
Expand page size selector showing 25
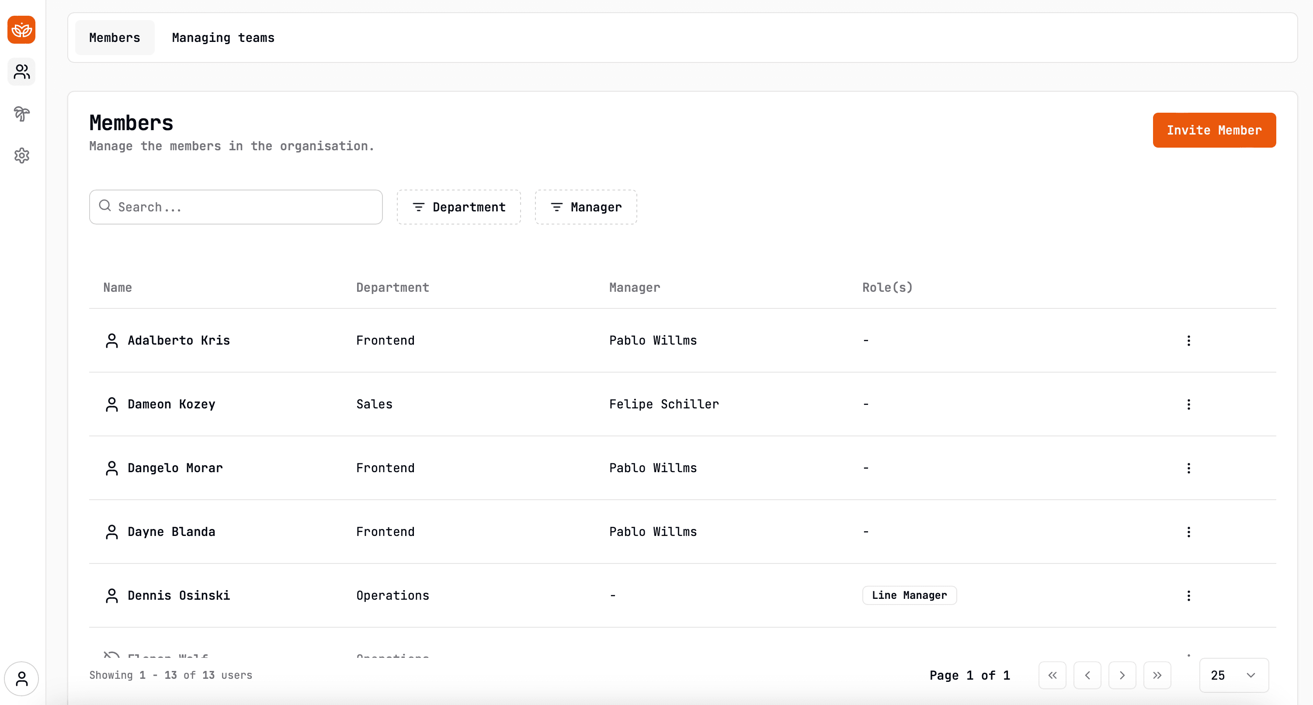(1232, 674)
